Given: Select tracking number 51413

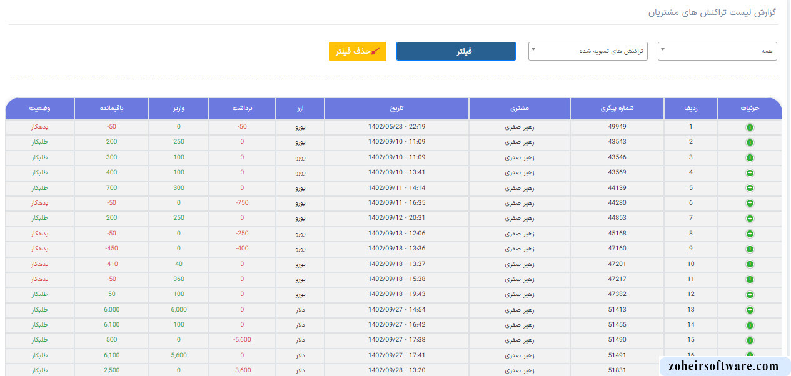Looking at the screenshot, I should 617,310.
